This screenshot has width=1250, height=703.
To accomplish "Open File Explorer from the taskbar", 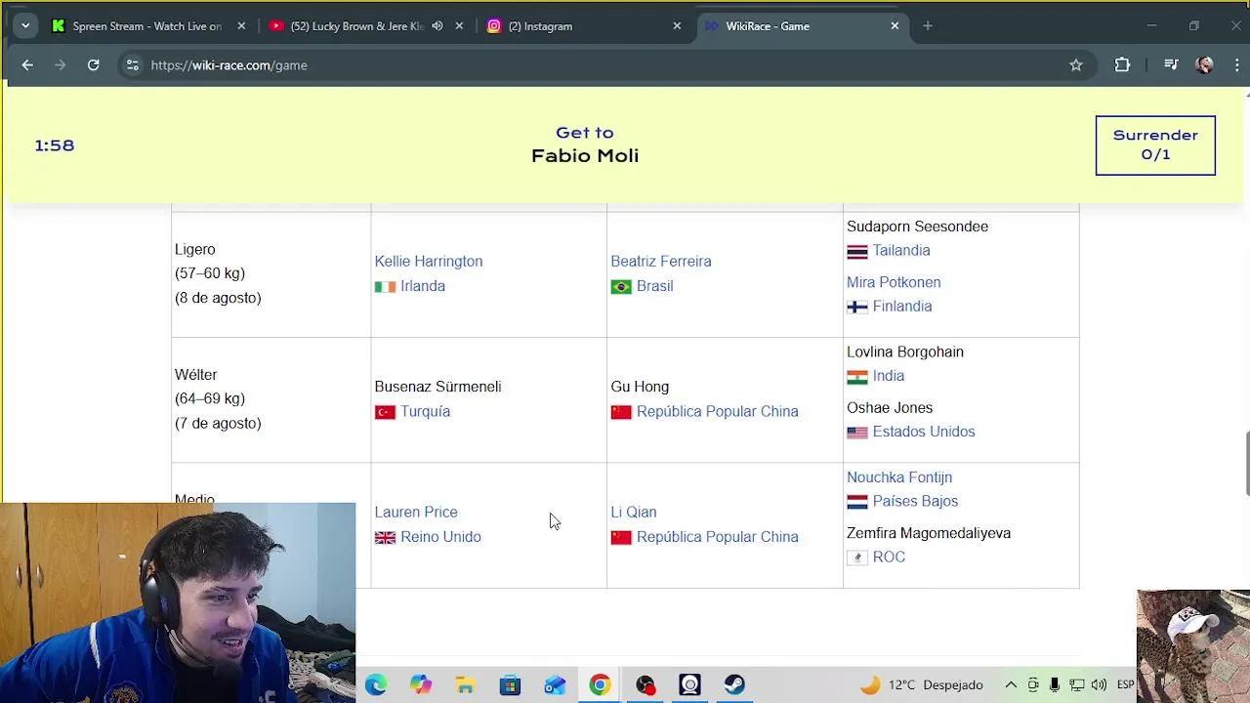I will tap(465, 685).
